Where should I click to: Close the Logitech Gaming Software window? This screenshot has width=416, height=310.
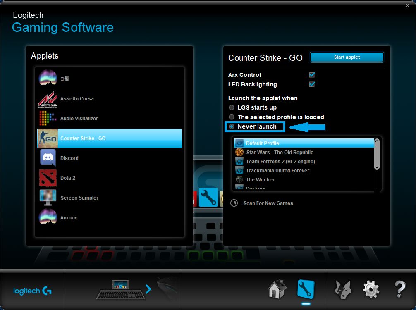pos(407,5)
